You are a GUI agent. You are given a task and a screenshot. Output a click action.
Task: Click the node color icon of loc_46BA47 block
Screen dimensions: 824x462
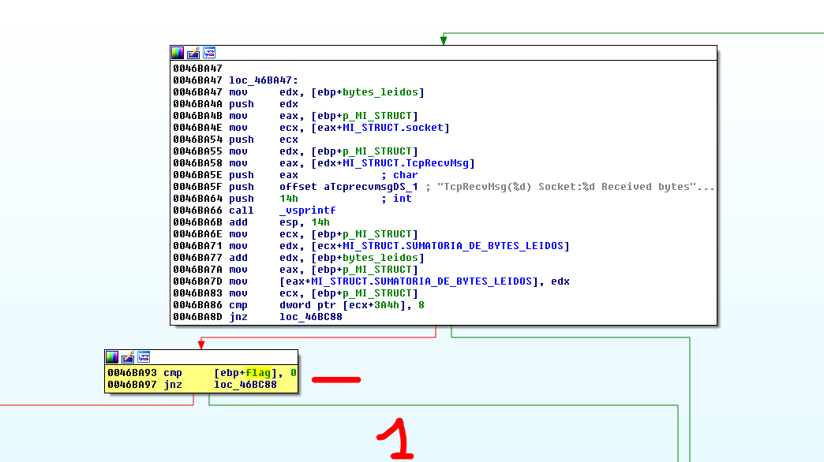click(x=178, y=53)
